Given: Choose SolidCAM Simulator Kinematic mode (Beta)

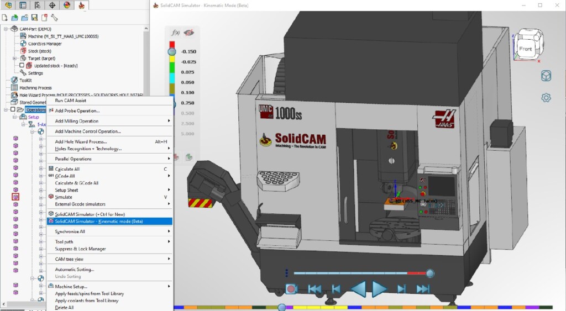Looking at the screenshot, I should 110,221.
